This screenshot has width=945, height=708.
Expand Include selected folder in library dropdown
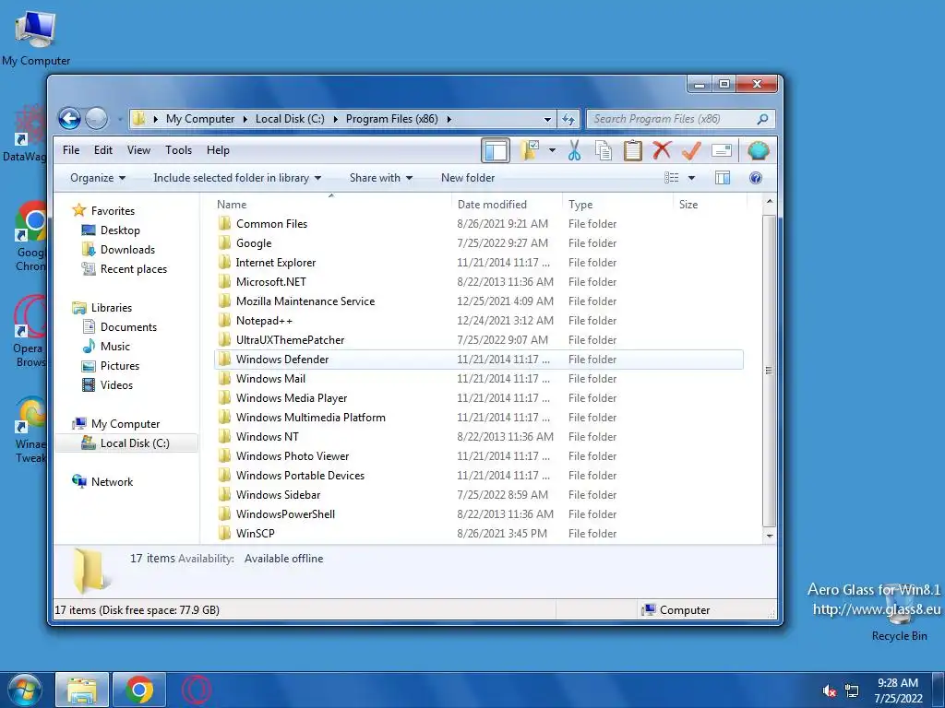[237, 178]
